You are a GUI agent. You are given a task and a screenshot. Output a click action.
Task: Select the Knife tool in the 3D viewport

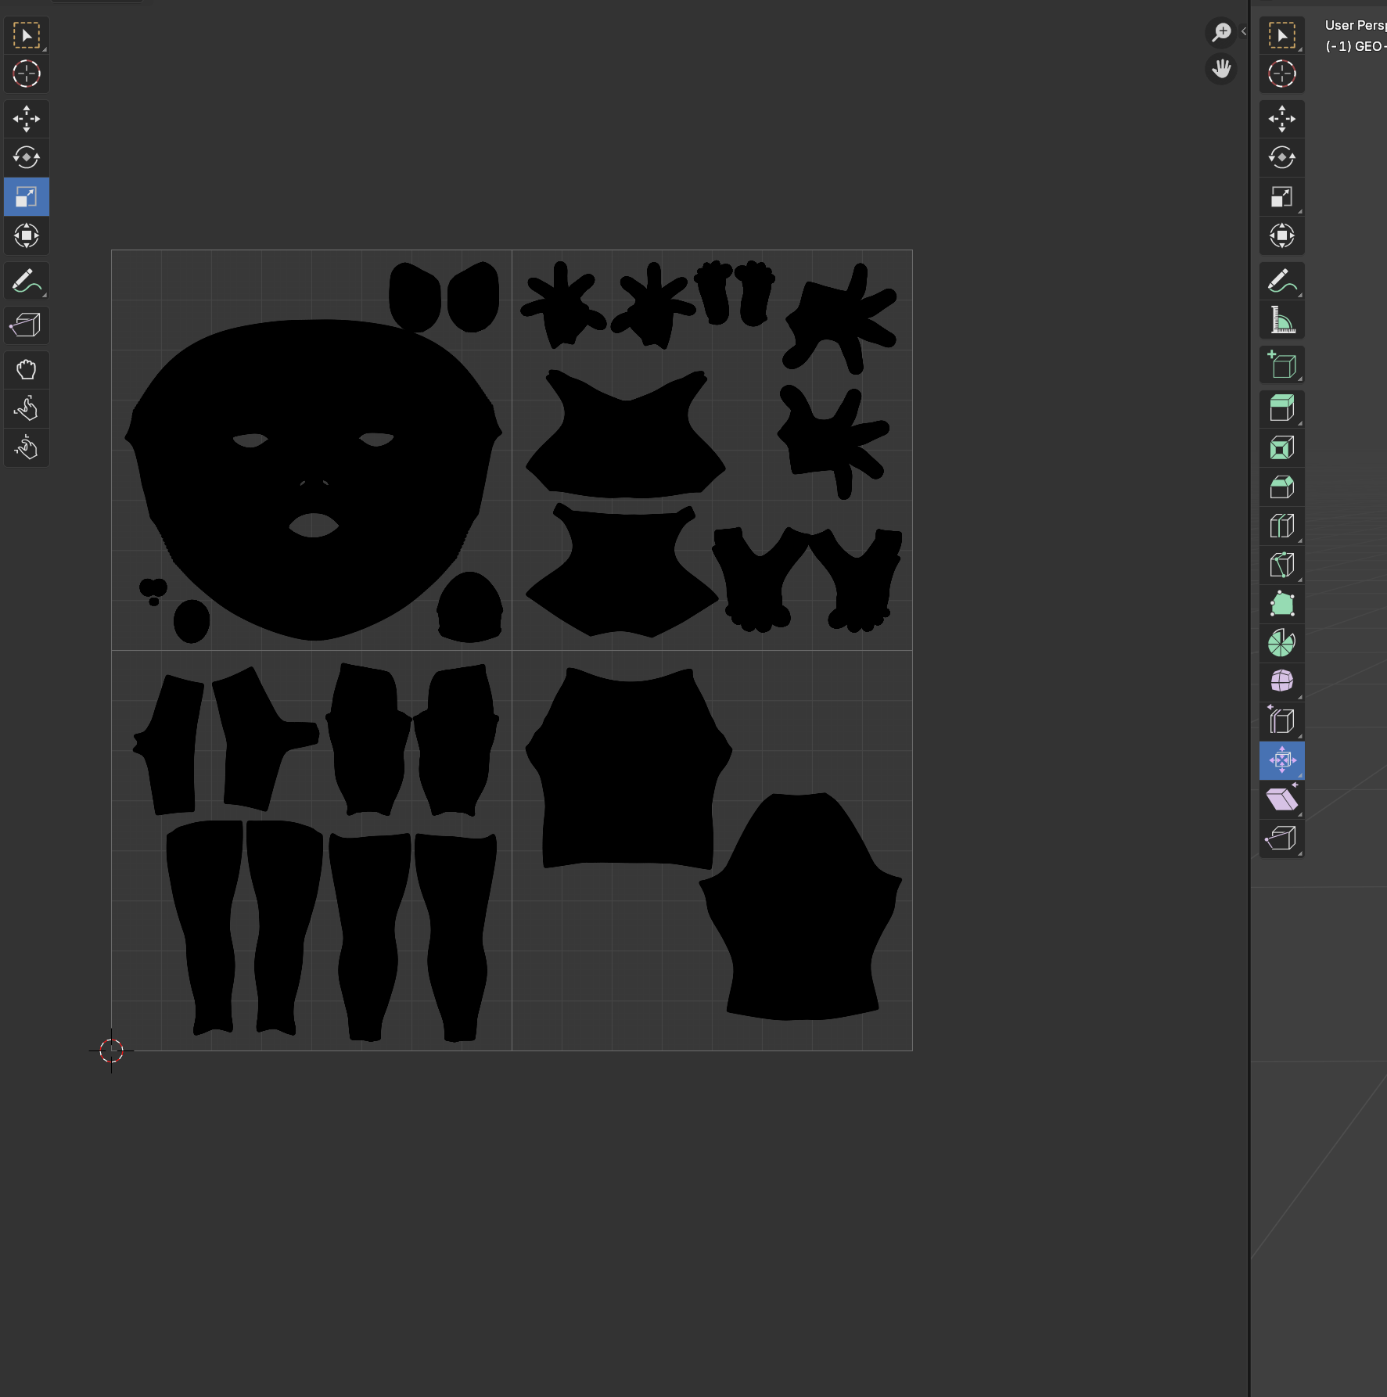1281,565
